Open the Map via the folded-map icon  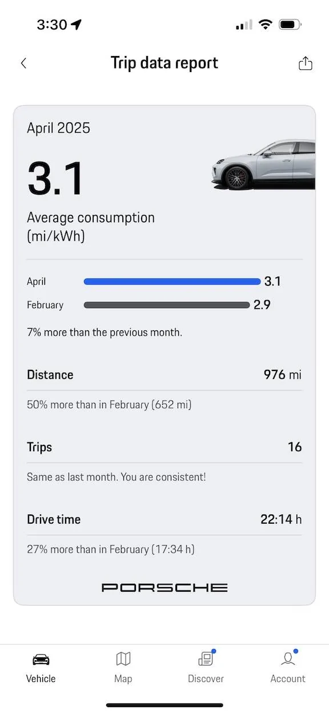coord(123,659)
